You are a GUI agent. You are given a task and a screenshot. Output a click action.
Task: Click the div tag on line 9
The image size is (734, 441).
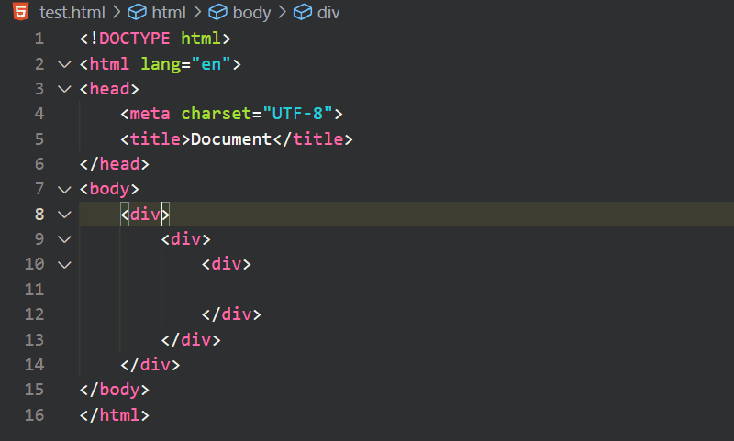pos(186,239)
